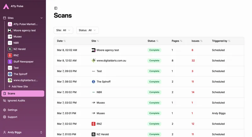Click The Spinoff row favicon in table
The height and width of the screenshot is (137, 252).
[x=93, y=82]
